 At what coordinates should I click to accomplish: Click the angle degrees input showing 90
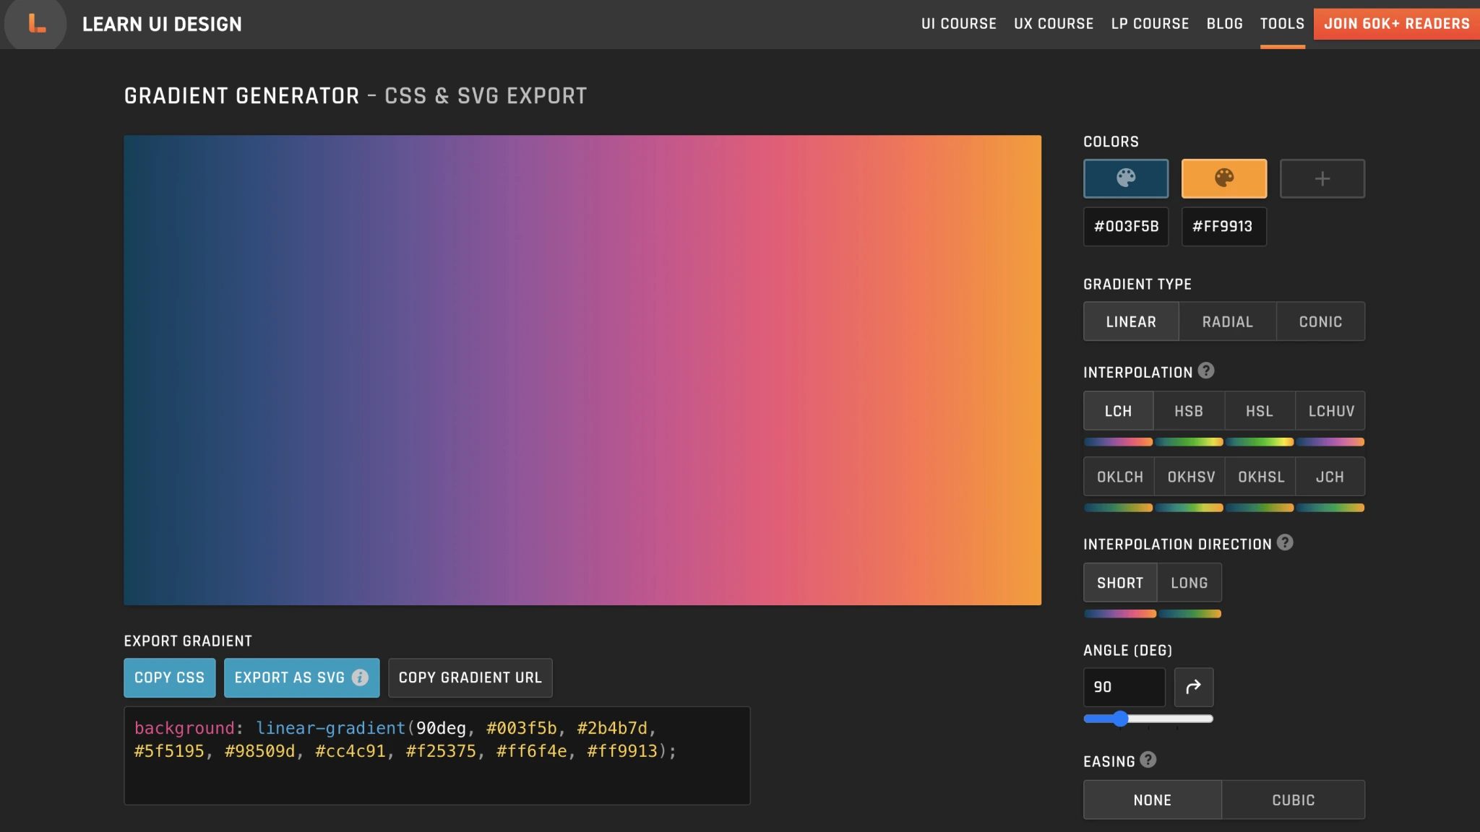point(1124,687)
